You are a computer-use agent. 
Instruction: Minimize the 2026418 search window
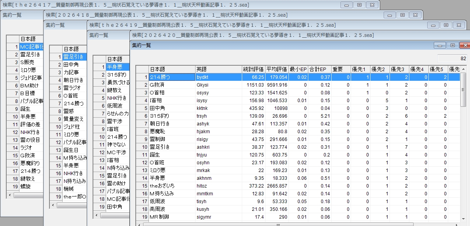(390, 15)
